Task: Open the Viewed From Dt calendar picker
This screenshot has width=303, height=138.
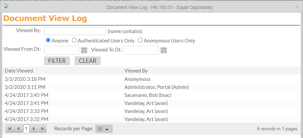Action: click(84, 50)
